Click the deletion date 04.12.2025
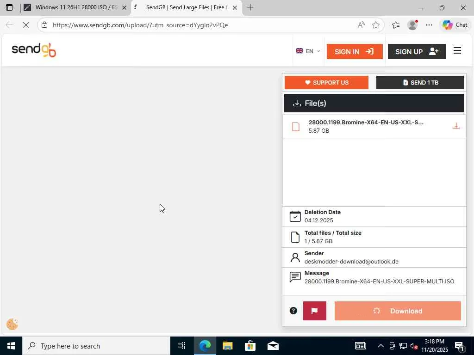The height and width of the screenshot is (355, 474). (318, 220)
